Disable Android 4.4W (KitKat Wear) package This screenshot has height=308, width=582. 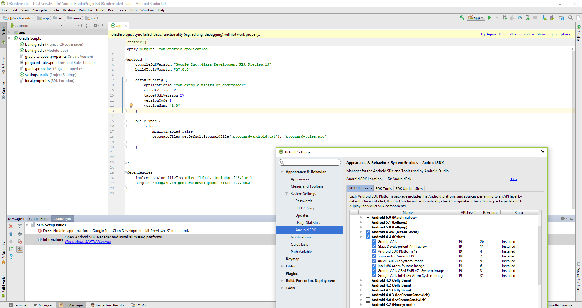point(368,232)
